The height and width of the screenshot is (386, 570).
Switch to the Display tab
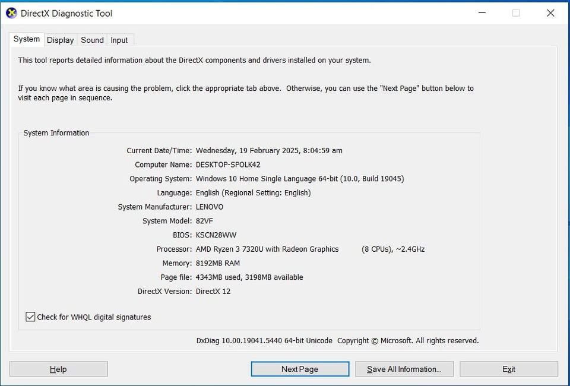tap(61, 40)
